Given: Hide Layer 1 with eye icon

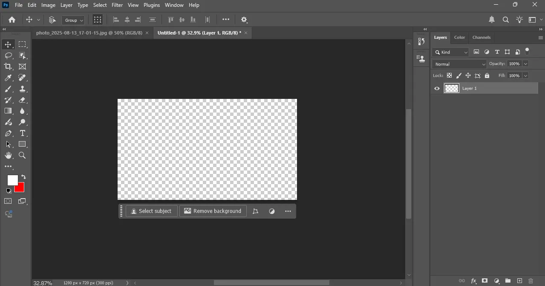Looking at the screenshot, I should point(437,88).
